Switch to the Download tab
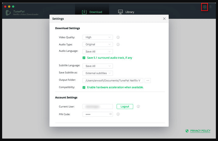This screenshot has width=218, height=141. (x=92, y=12)
